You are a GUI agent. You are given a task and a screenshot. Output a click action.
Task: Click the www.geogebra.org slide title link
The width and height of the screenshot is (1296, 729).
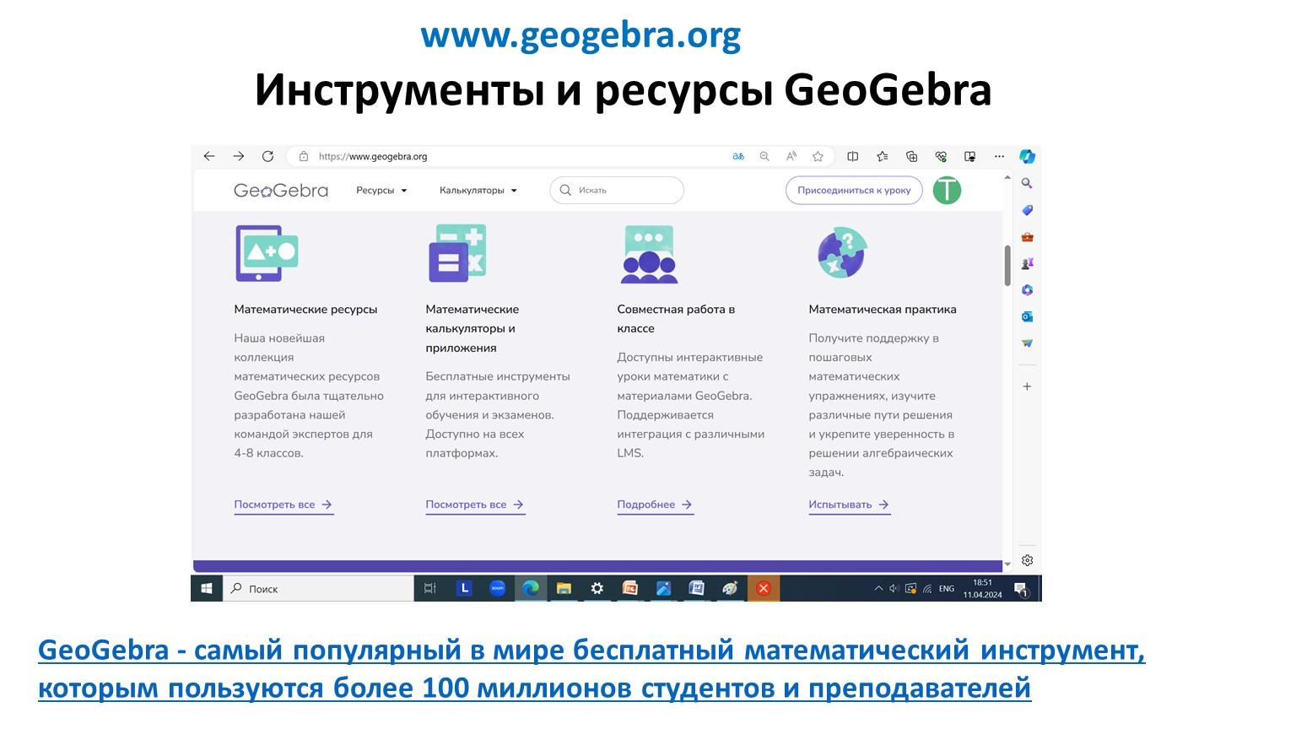pyautogui.click(x=580, y=35)
